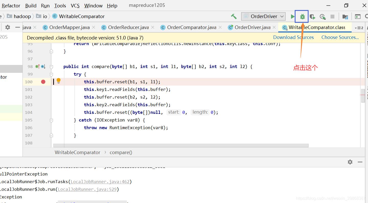The image size is (368, 203).
Task: Click the Run with Coverage icon
Action: (312, 16)
